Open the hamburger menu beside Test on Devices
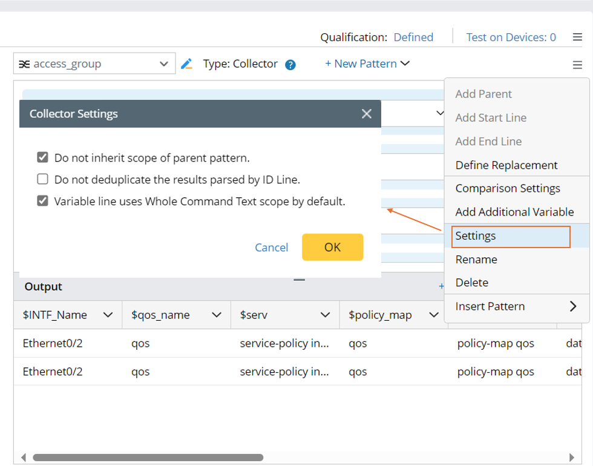The image size is (593, 466). 577,38
